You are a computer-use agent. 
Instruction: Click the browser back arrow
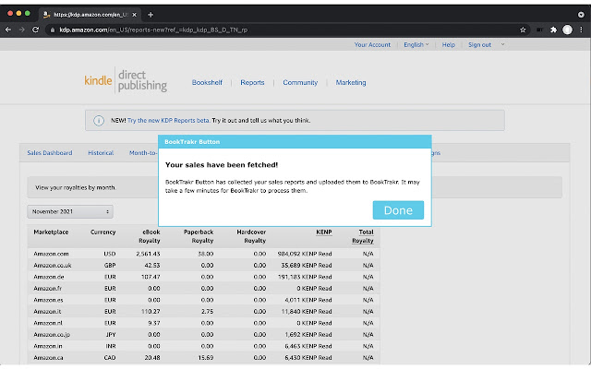tap(8, 30)
